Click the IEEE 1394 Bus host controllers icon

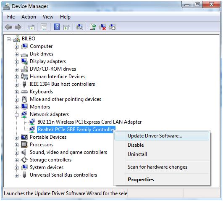(x=24, y=84)
